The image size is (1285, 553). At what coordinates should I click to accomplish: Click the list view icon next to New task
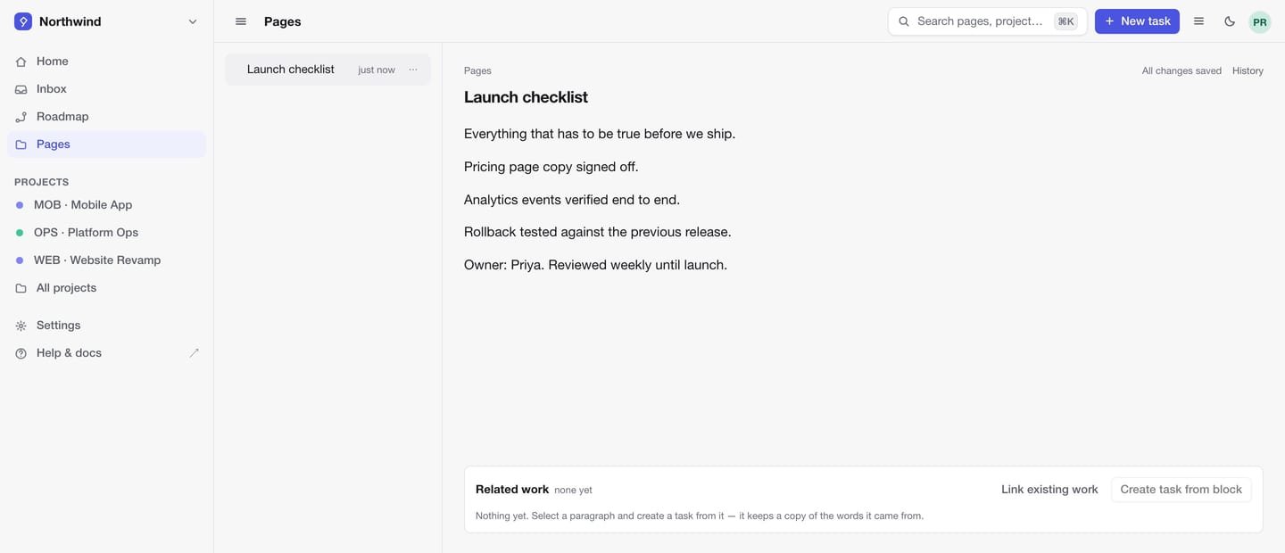(1199, 21)
